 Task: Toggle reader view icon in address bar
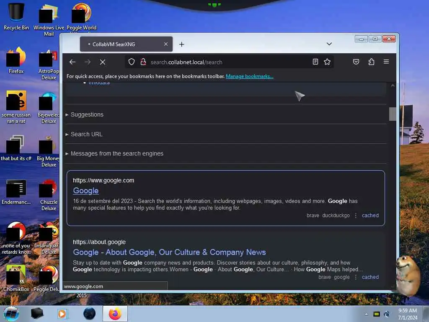coord(315,62)
